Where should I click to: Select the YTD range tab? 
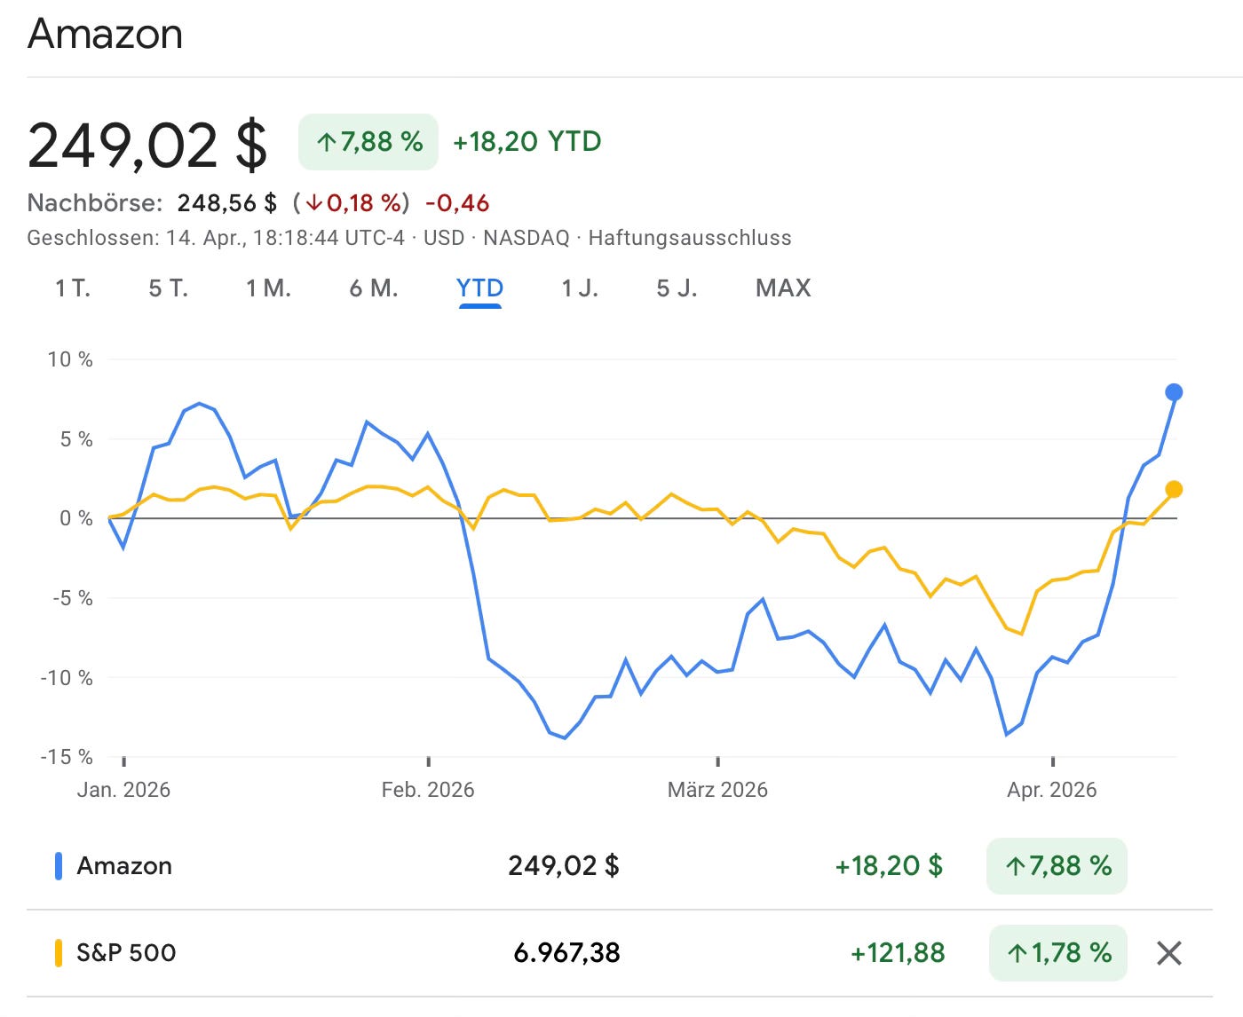479,288
